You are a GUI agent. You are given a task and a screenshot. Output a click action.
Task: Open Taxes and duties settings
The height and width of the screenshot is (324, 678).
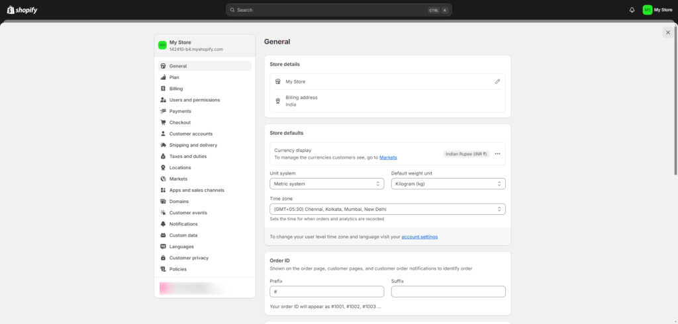point(205,157)
